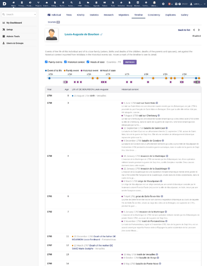Switch to the Trees tab
Image resolution: width=207 pixels, height=266 pixels.
pos(69,15)
